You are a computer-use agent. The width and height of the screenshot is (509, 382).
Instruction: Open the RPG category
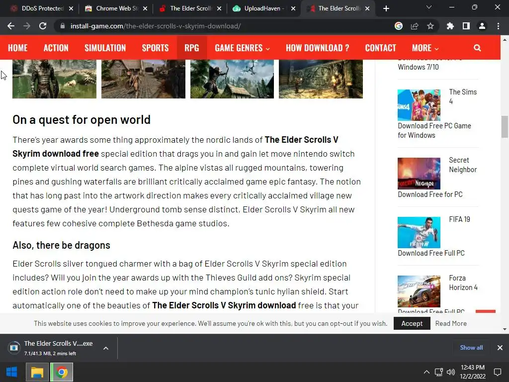pyautogui.click(x=192, y=48)
